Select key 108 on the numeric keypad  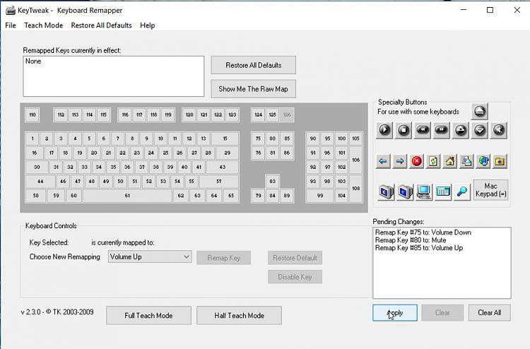tap(356, 189)
